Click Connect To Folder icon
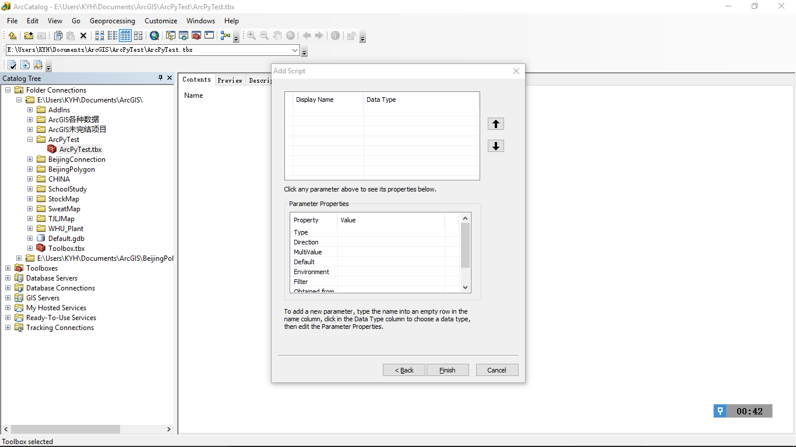Screen dimensions: 796x447 tap(28, 36)
